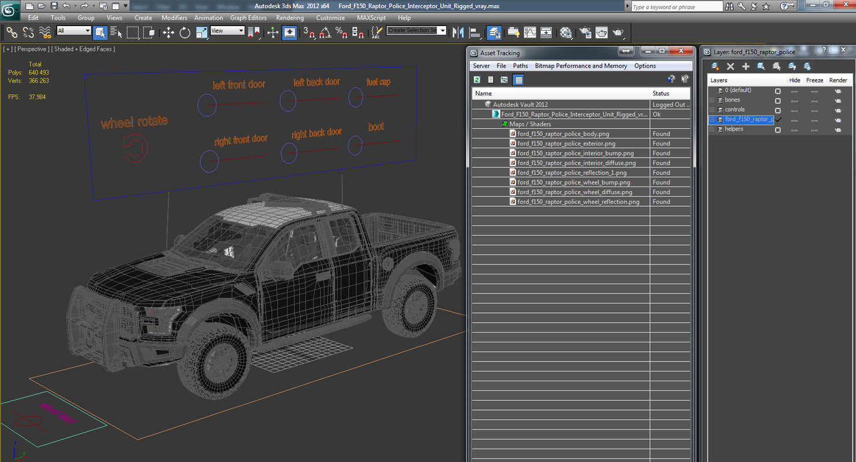Viewport: 856px width, 462px height.
Task: Click Delete layer X icon
Action: [x=730, y=66]
